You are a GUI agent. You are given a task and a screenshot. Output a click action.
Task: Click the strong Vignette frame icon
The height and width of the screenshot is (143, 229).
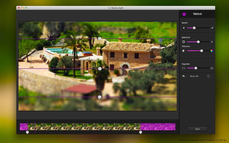[212, 68]
